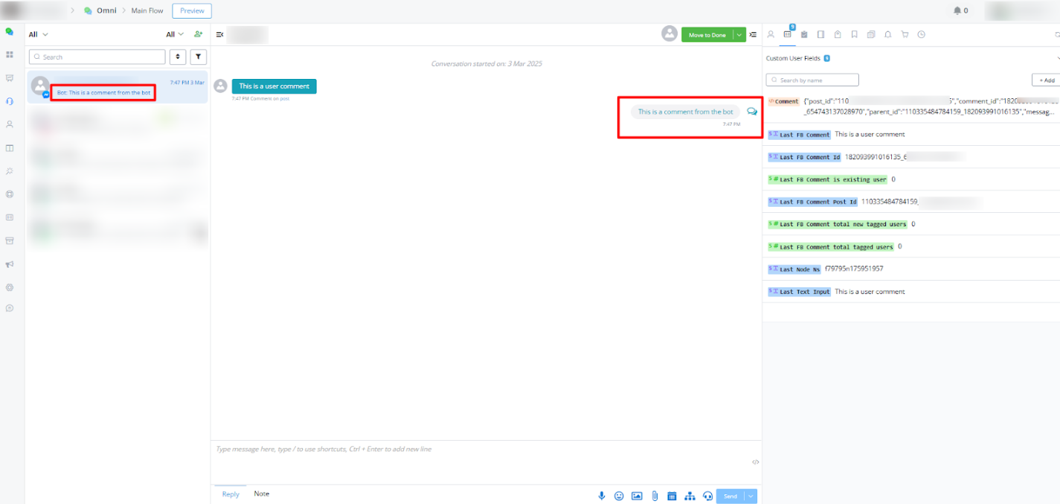Open the Move to Done dropdown arrow
Screen dimensions: 1060x504
pyautogui.click(x=739, y=34)
